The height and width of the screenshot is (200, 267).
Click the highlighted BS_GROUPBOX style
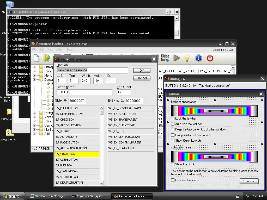(x=77, y=154)
